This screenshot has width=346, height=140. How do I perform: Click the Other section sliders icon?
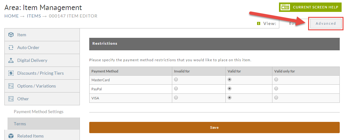click(x=11, y=99)
